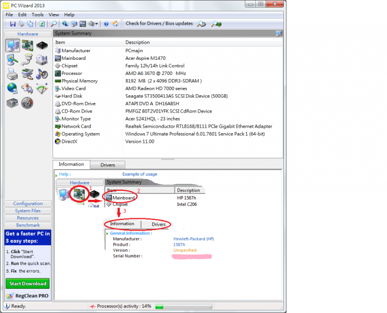This screenshot has width=387, height=313.
Task: Click the Processor activity progress bar
Action: click(184, 307)
